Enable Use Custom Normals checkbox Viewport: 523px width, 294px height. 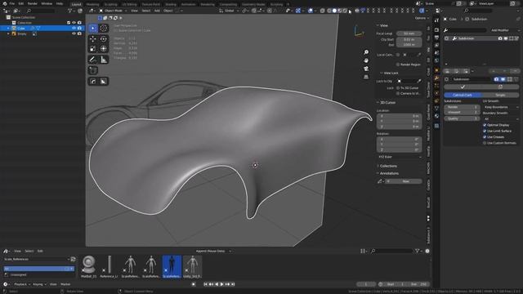click(x=485, y=143)
